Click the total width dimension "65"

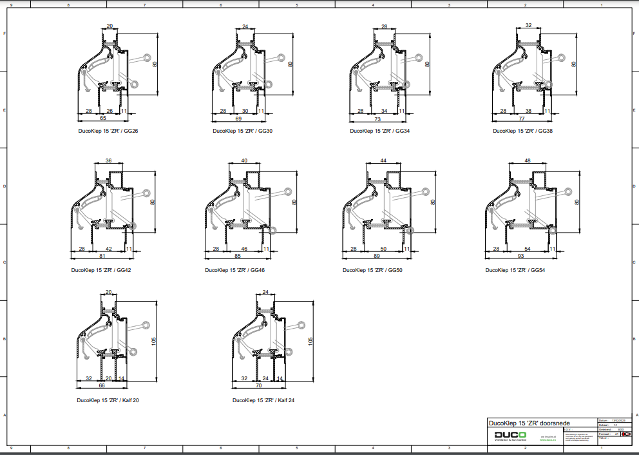102,118
